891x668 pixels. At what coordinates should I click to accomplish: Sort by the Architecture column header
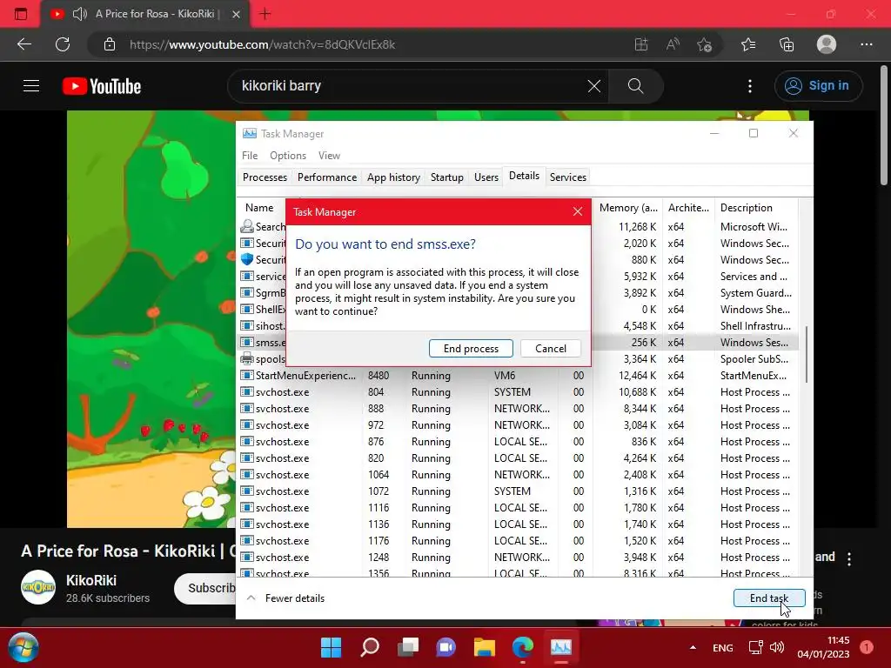point(688,208)
